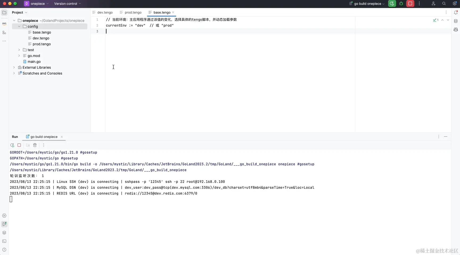Open the Notifications bell icon
This screenshot has width=460, height=255.
(x=456, y=13)
